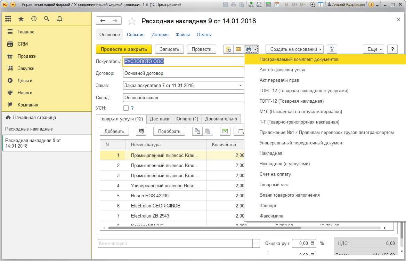Click the Провести и закрыть button

tap(124, 49)
